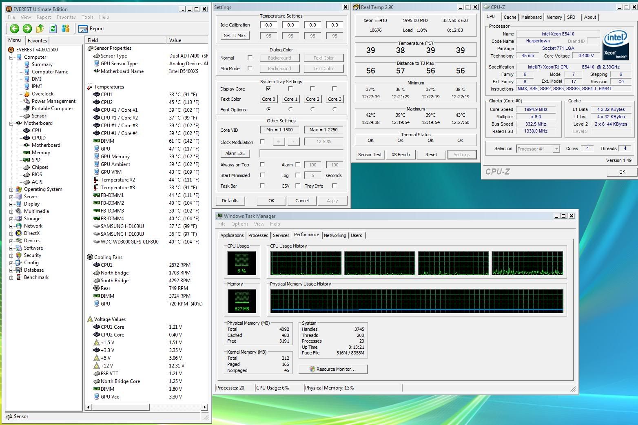Enable Start Minimized checkbox
The height and width of the screenshot is (425, 638).
pyautogui.click(x=262, y=175)
